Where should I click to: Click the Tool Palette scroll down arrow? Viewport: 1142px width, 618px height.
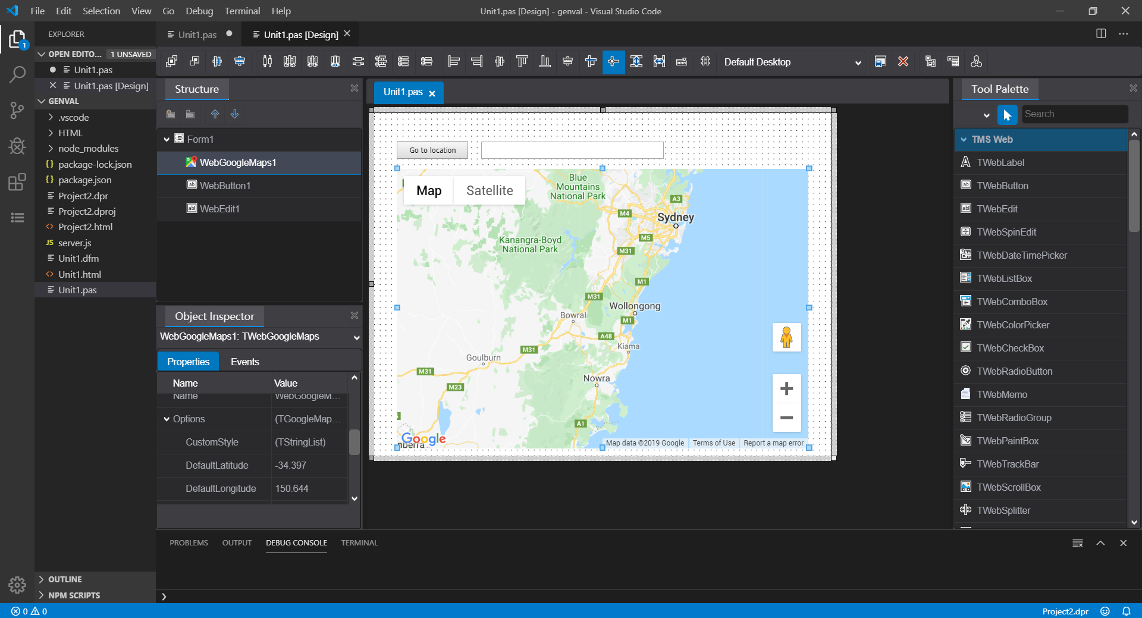[1134, 522]
